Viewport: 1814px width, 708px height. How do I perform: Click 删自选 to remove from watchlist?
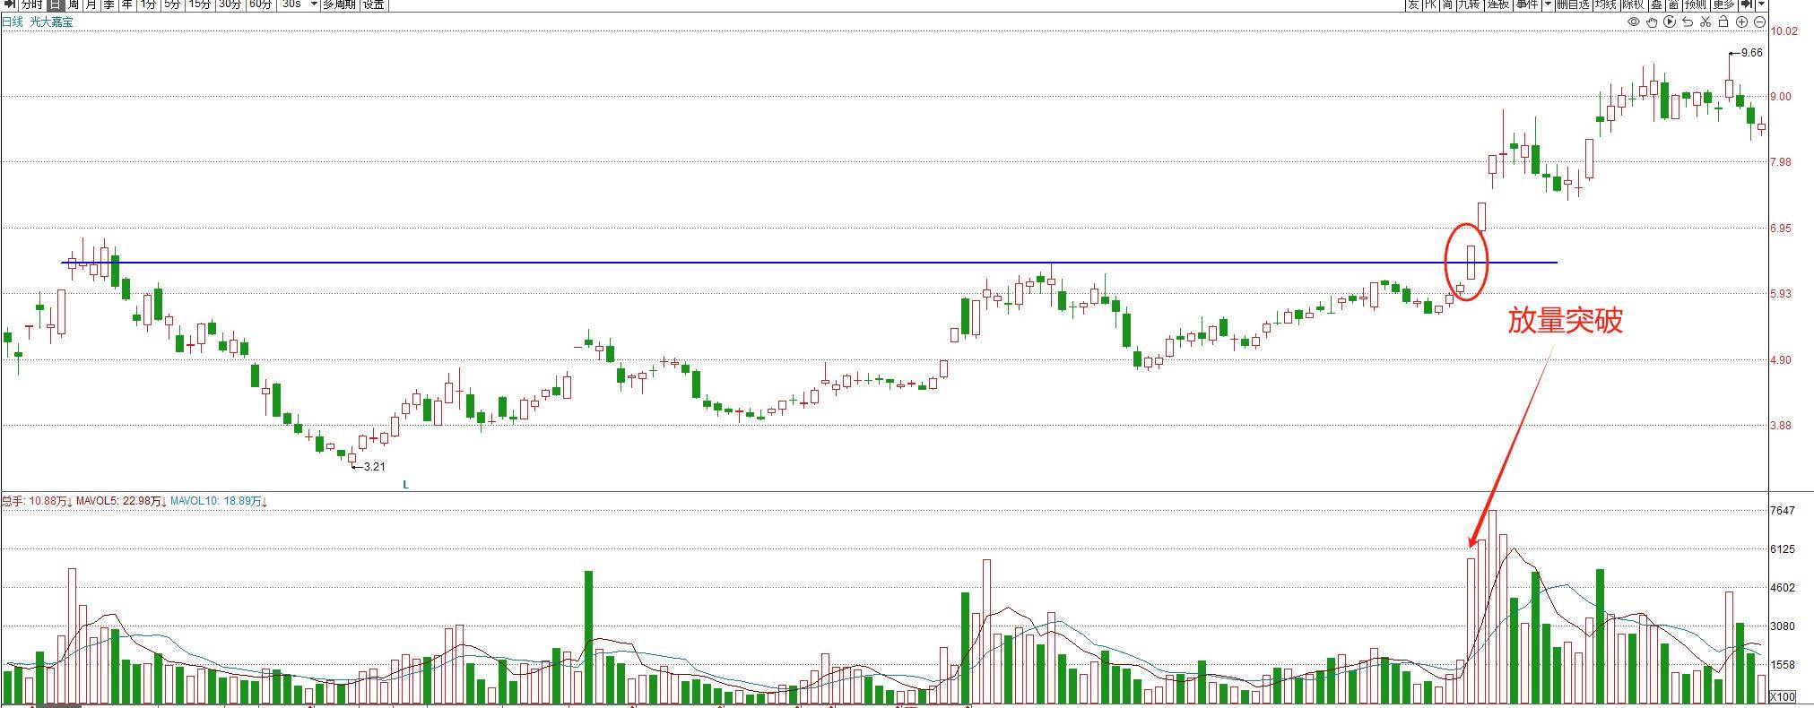[x=1574, y=4]
